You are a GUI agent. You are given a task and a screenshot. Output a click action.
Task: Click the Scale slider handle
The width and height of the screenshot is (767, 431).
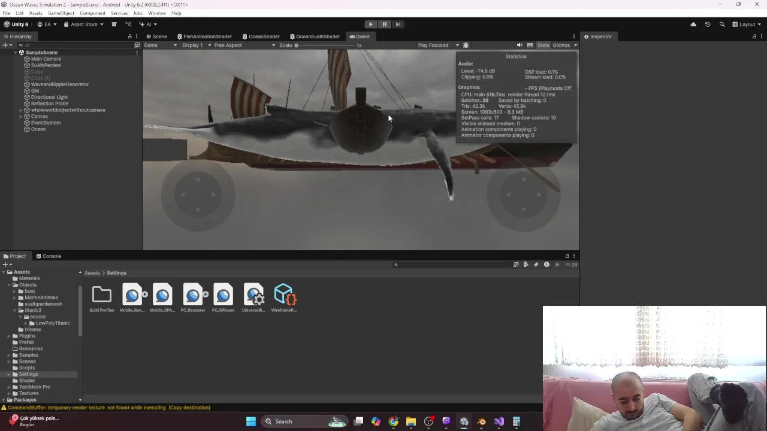pyautogui.click(x=296, y=45)
